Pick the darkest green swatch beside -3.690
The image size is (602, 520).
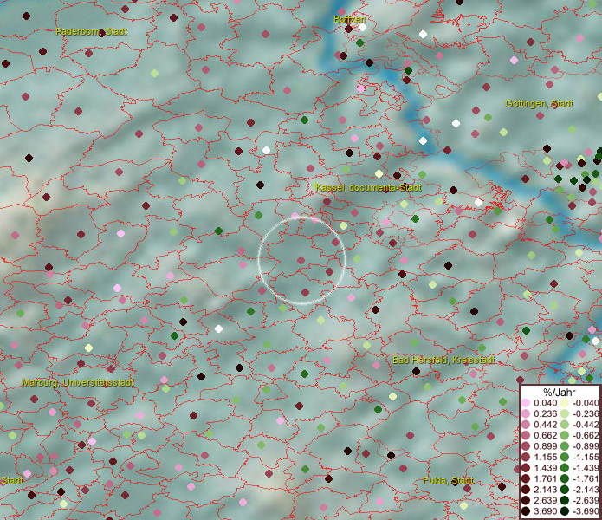tap(565, 511)
